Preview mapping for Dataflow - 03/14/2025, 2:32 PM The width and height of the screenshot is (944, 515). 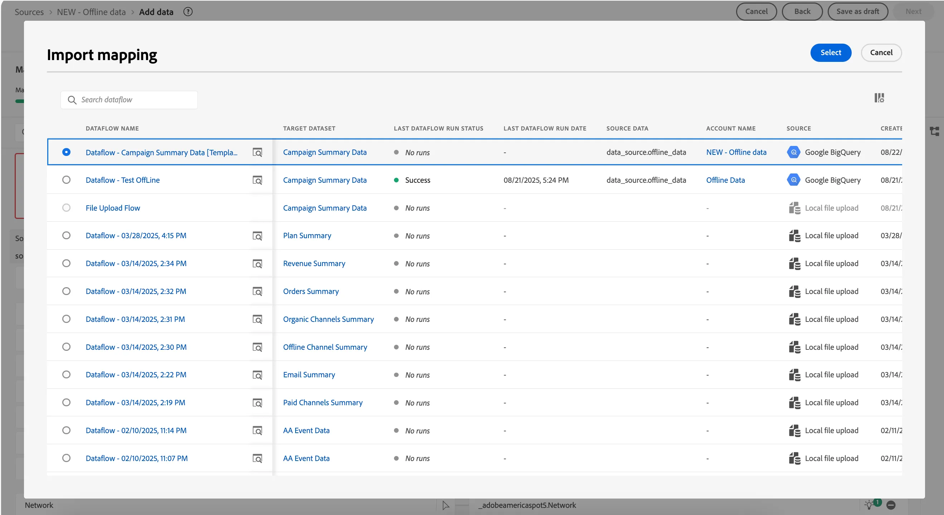pyautogui.click(x=257, y=291)
